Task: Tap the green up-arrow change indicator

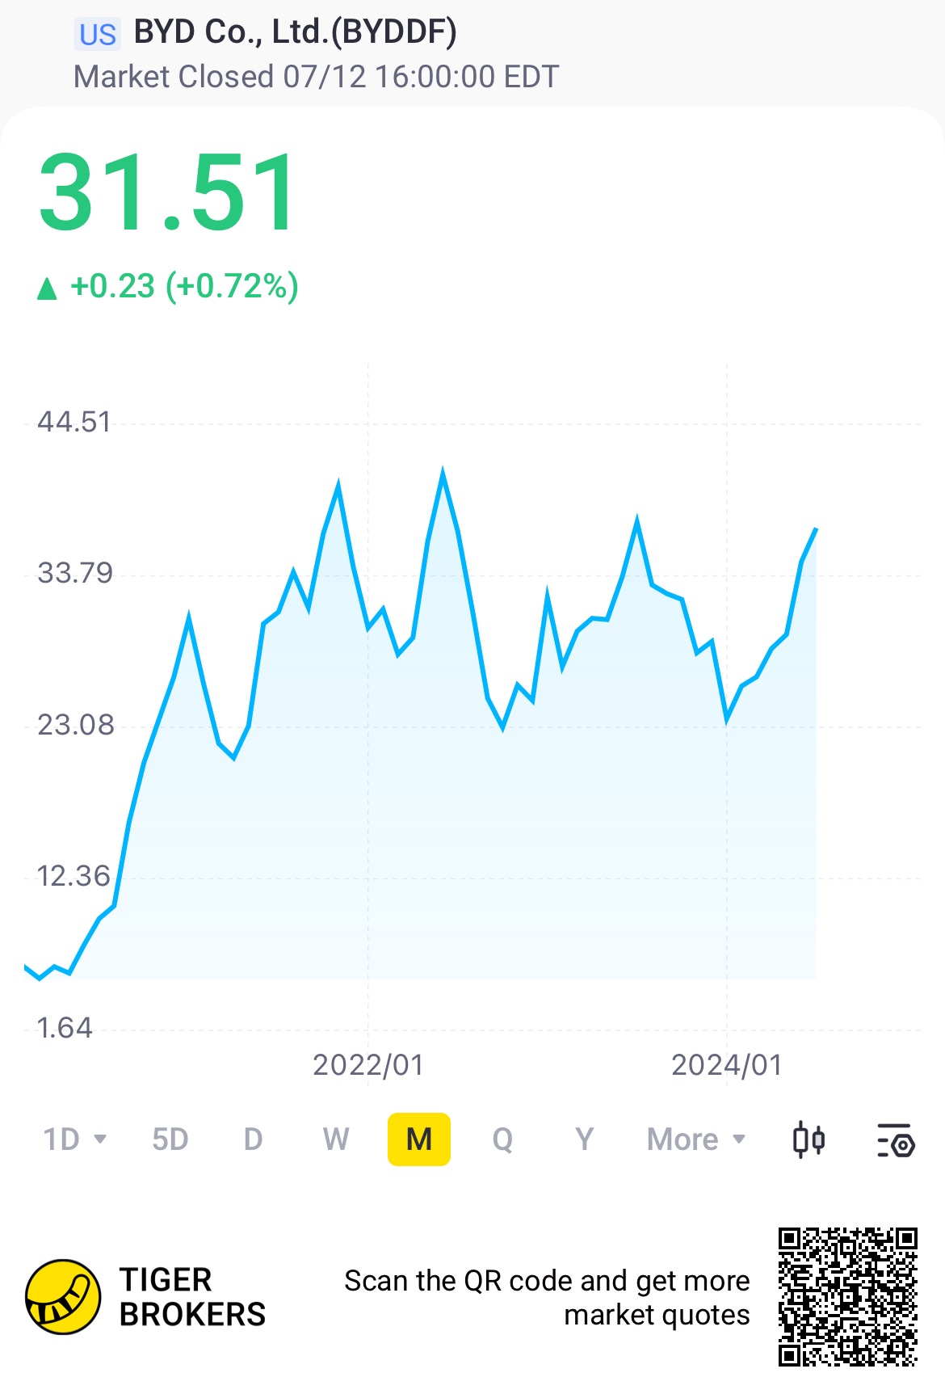Action: pyautogui.click(x=47, y=288)
